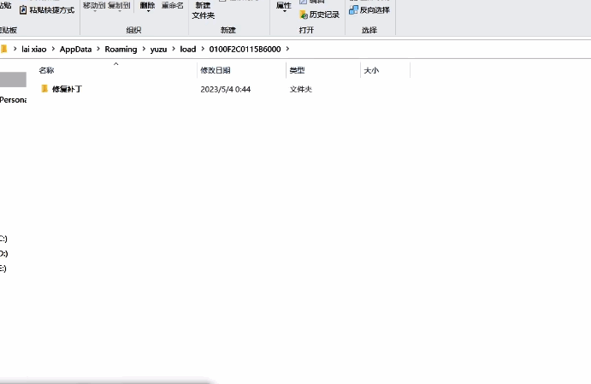The height and width of the screenshot is (384, 591).
Task: Click the 删除 delete button
Action: 147,5
